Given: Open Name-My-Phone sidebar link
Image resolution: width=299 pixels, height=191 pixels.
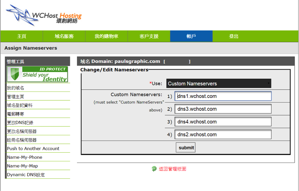Looking at the screenshot, I should pos(25,157).
